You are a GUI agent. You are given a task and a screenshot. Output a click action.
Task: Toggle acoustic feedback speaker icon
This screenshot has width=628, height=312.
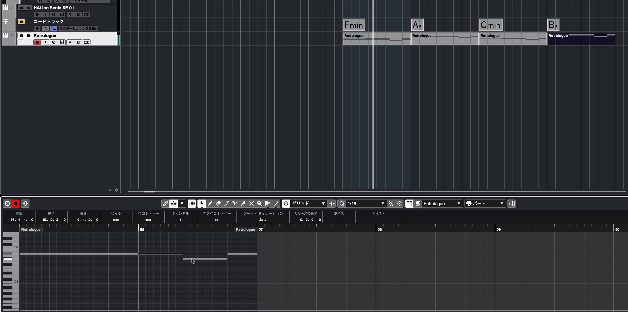point(192,204)
